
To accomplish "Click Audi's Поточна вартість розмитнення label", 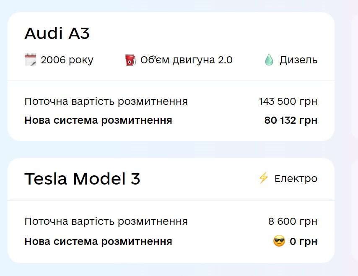I will pos(106,102).
